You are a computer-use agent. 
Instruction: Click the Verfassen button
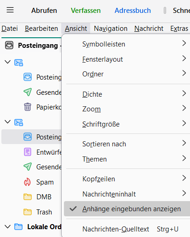pos(86,11)
